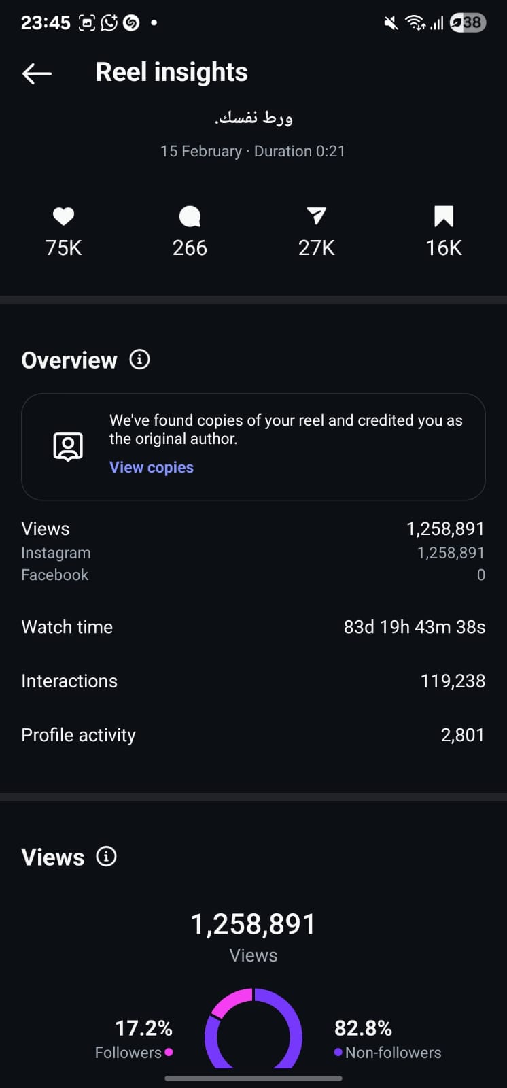Tap the muted sound status icon
The image size is (507, 1088).
[x=391, y=23]
